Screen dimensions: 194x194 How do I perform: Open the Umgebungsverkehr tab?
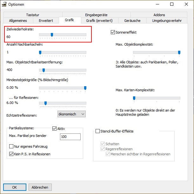click(x=167, y=21)
